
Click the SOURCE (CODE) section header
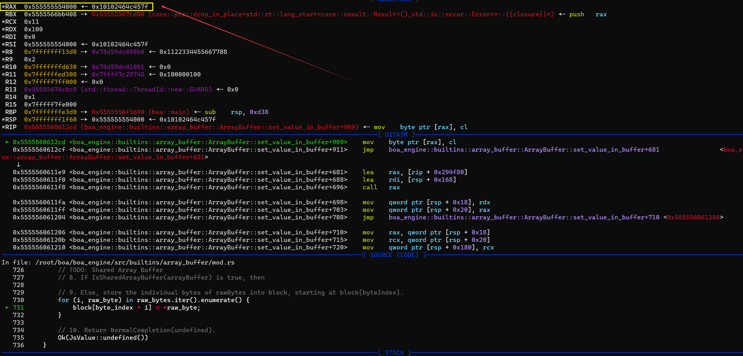[394, 255]
